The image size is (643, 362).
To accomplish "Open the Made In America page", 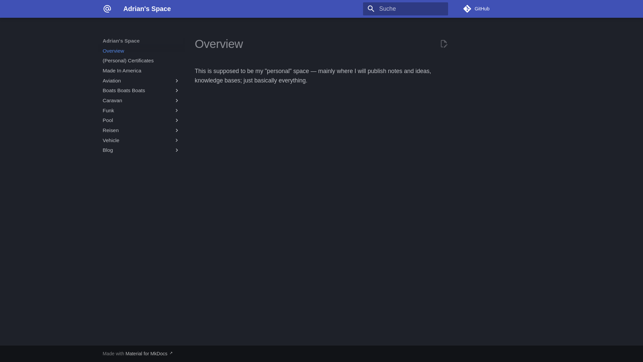I will tap(122, 71).
